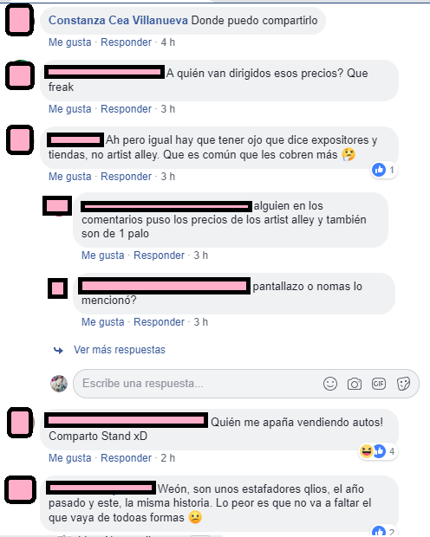Open the emoji picker in reply box

330,384
